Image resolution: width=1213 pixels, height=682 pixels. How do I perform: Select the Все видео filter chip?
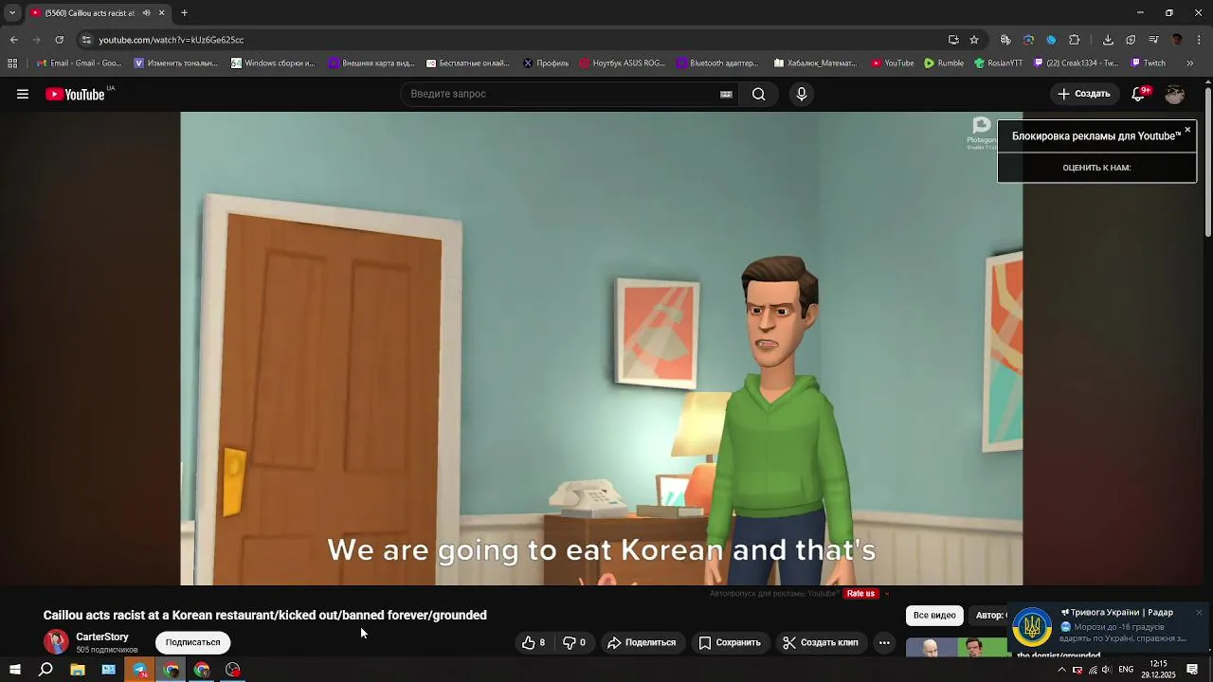934,616
